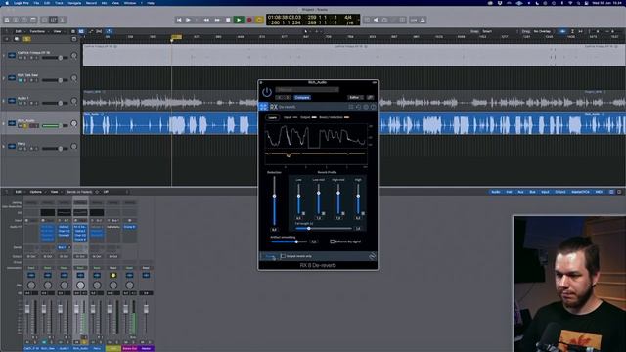This screenshot has width=626, height=352.
Task: Open the Navigate menu
Action: [74, 3]
